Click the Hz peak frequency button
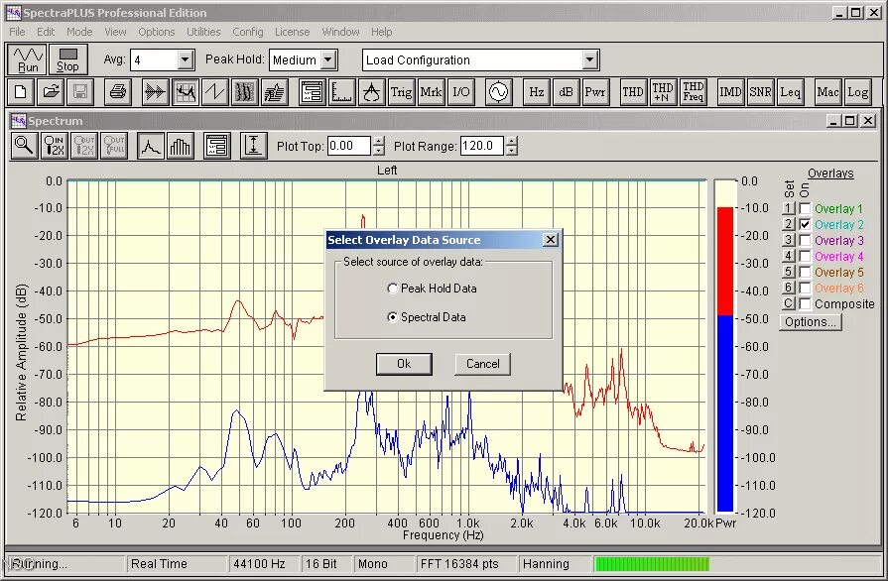Viewport: 888px width, 581px height. tap(536, 92)
